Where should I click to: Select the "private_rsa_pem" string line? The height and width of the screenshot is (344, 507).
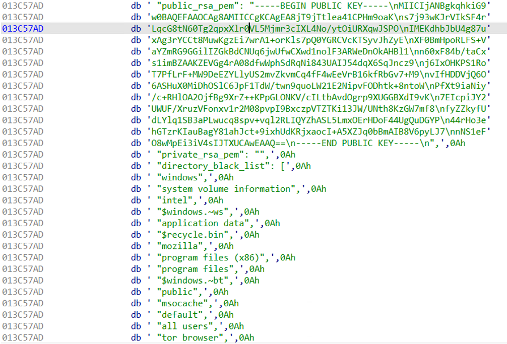[212, 155]
